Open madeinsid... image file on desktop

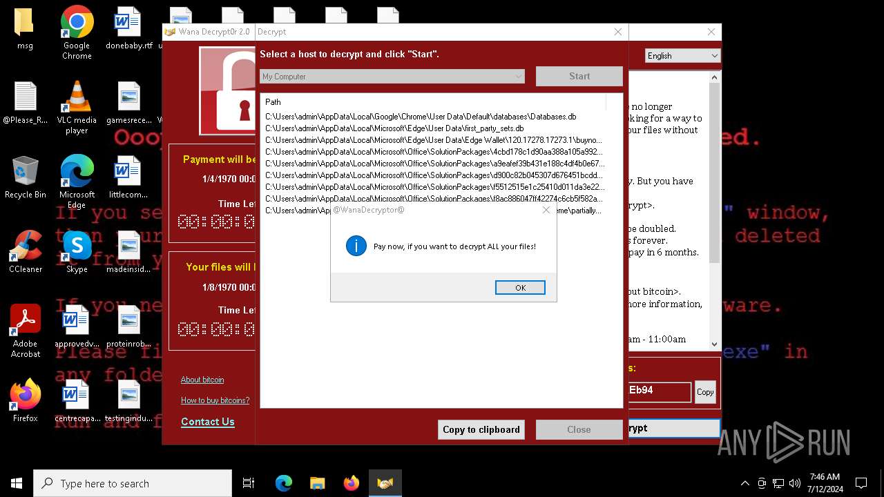click(x=128, y=253)
